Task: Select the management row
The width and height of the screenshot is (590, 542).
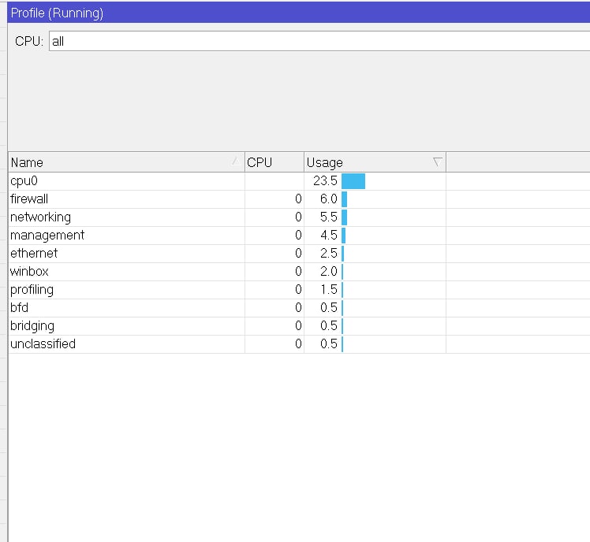Action: [x=299, y=236]
